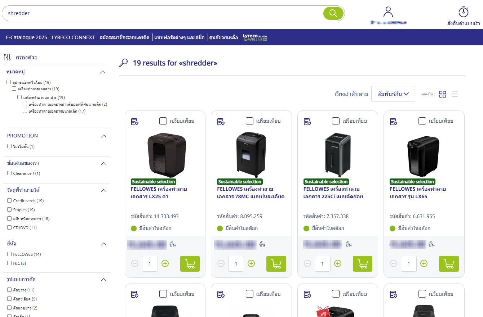Collapse the รูปแบบการตัด filter section
Viewport: 483px width, 317px height.
coord(103,280)
